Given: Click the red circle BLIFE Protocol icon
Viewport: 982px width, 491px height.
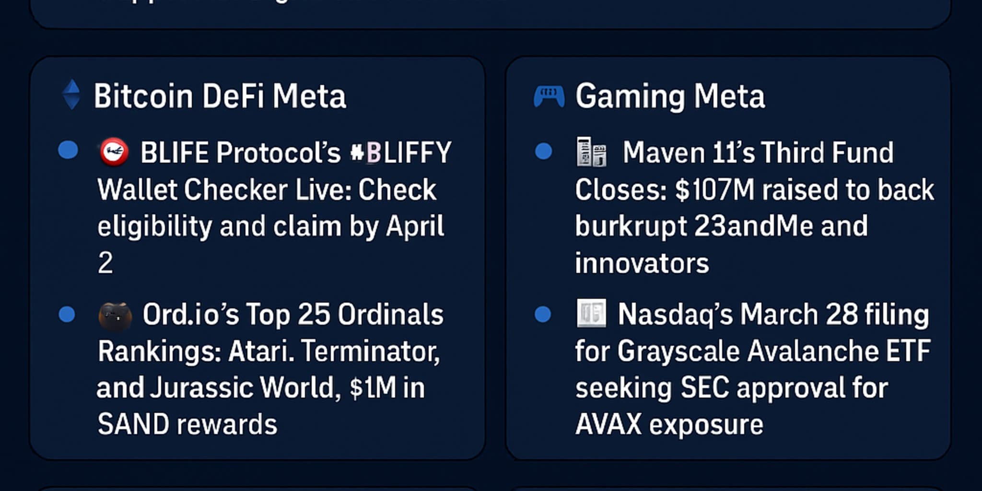Looking at the screenshot, I should point(114,152).
